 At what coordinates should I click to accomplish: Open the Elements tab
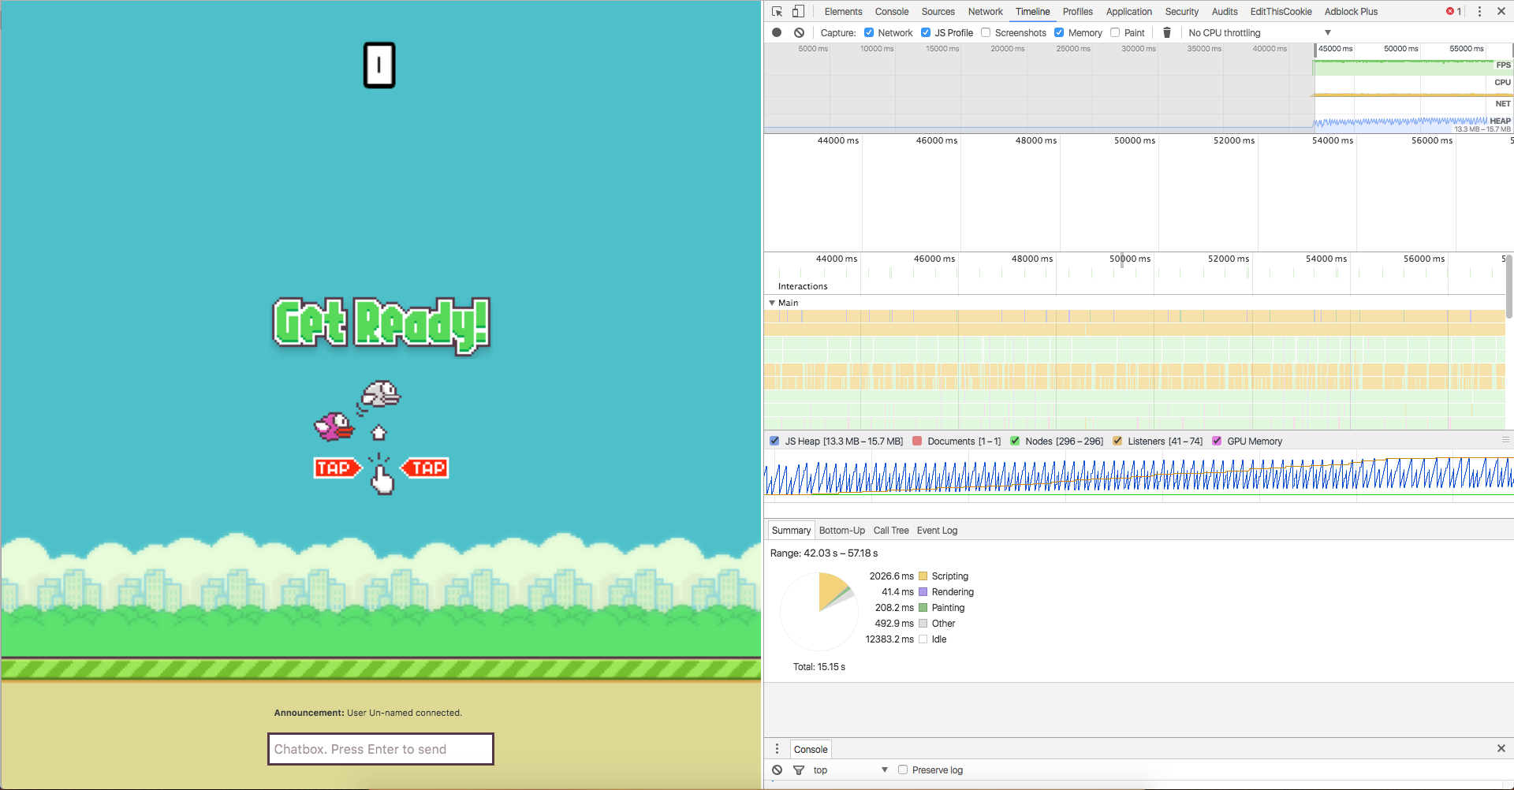pyautogui.click(x=843, y=11)
